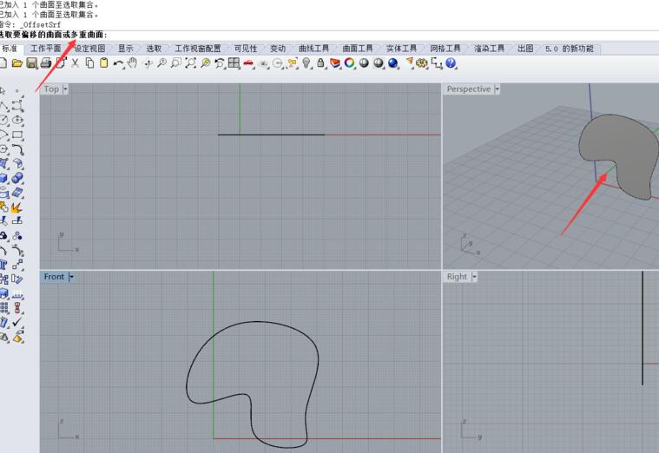
Task: Click the Undo arrow icon
Action: pyautogui.click(x=118, y=63)
